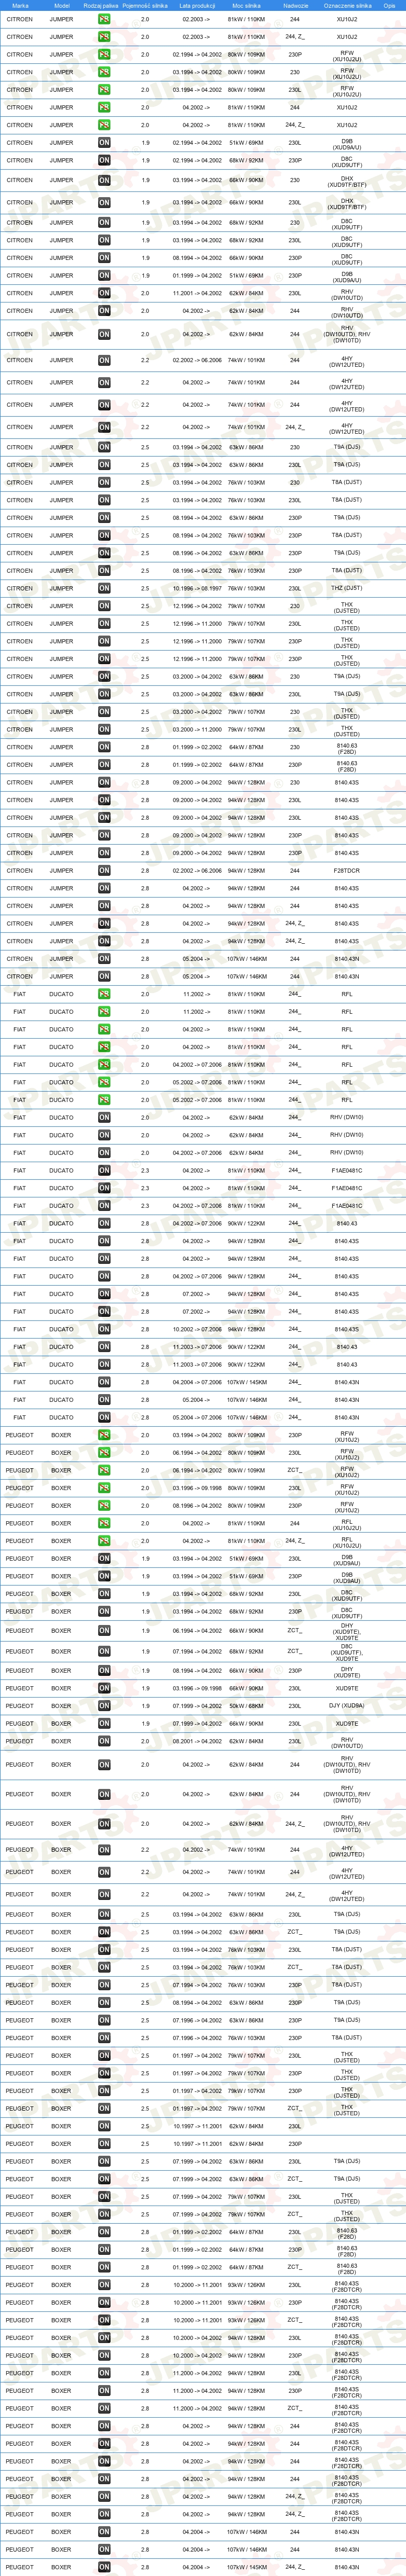
Task: Click petrol icon of Peugeot Boxer 2.0 ZCT_ row
Action: [x=104, y=1471]
